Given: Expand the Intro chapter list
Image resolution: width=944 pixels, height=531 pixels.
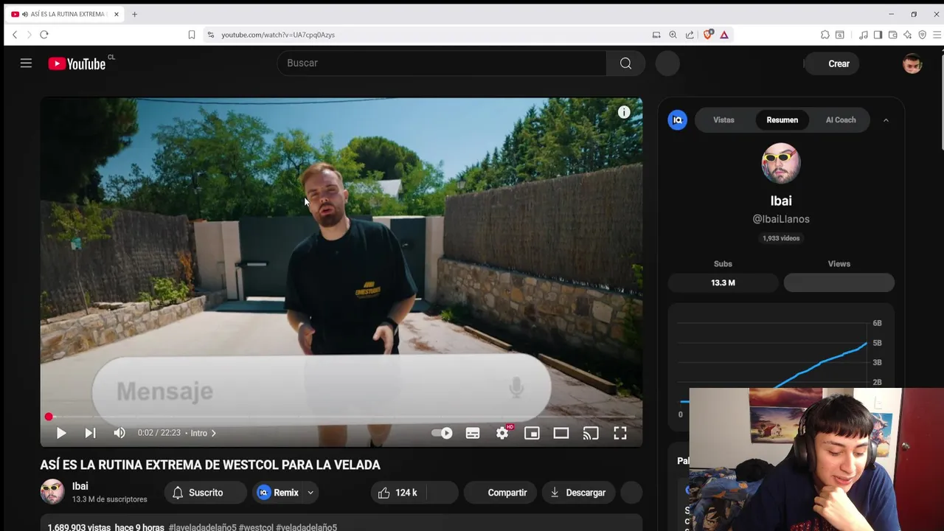Looking at the screenshot, I should 204,433.
